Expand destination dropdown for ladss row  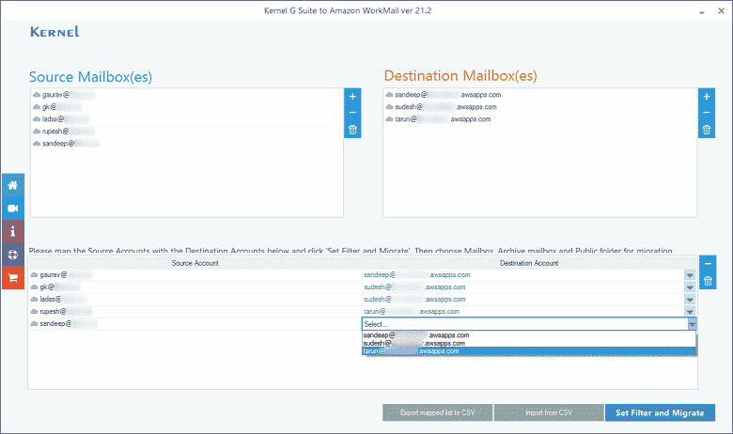pos(690,300)
